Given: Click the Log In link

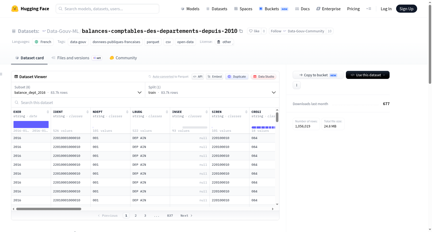Looking at the screenshot, I should [x=386, y=9].
